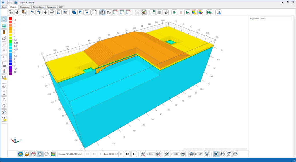Image resolution: width=296 pixels, height=162 pixels.
Task: Skip to the last date step
Action: tap(134, 154)
